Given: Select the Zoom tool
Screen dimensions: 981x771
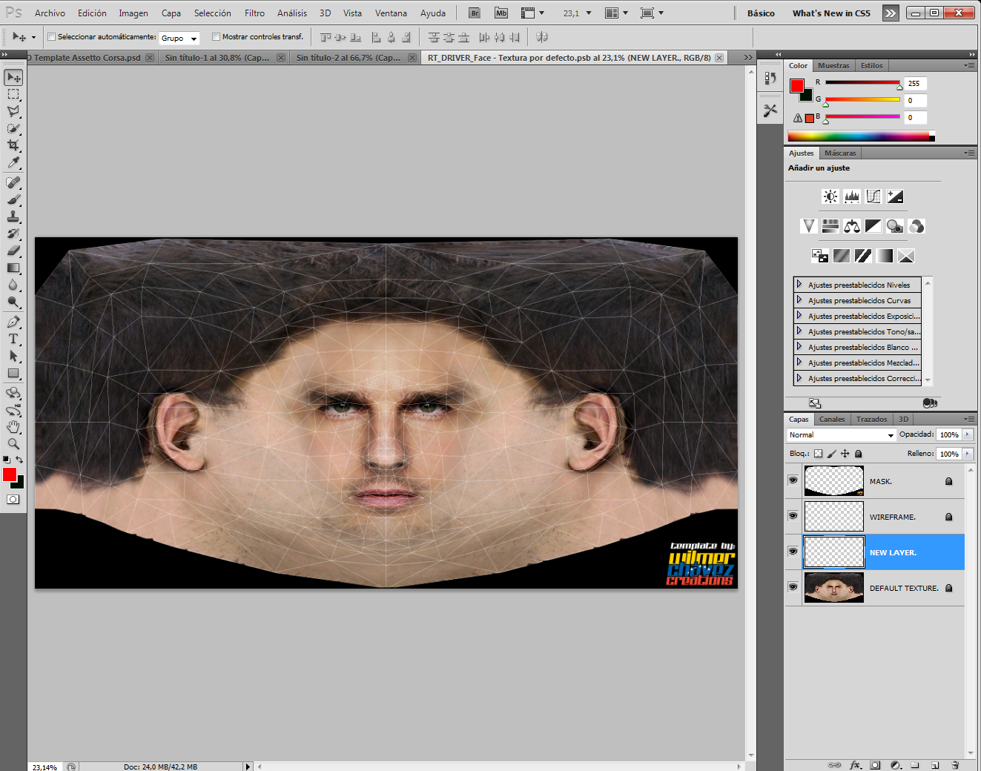Looking at the screenshot, I should coord(13,444).
